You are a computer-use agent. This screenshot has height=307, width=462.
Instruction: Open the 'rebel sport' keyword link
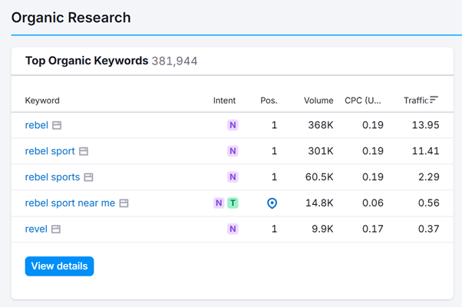coord(50,151)
